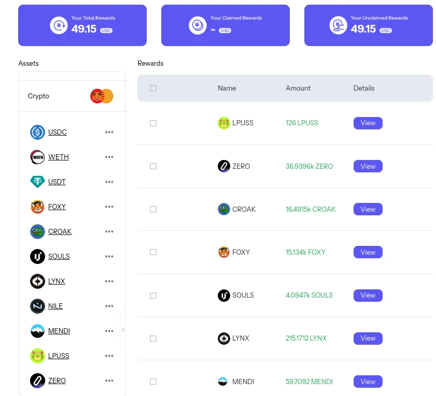Click the USDC coin icon in Assets
The image size is (436, 396).
37,132
